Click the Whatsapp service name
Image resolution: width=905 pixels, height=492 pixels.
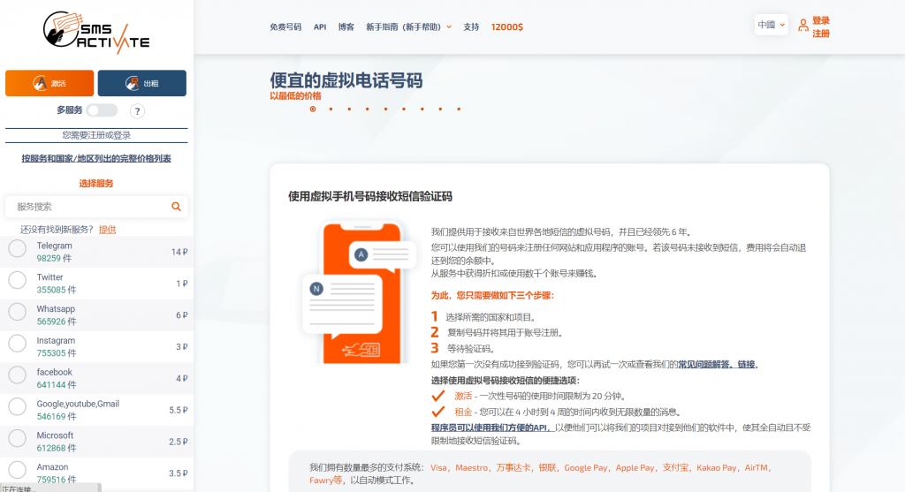coord(56,309)
